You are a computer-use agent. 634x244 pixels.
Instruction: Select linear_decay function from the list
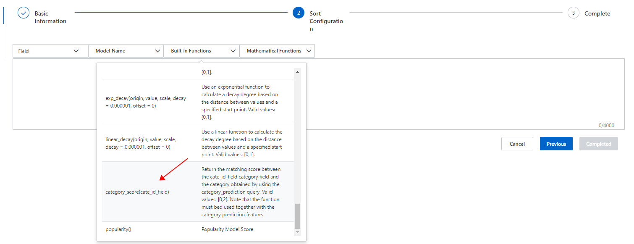141,143
